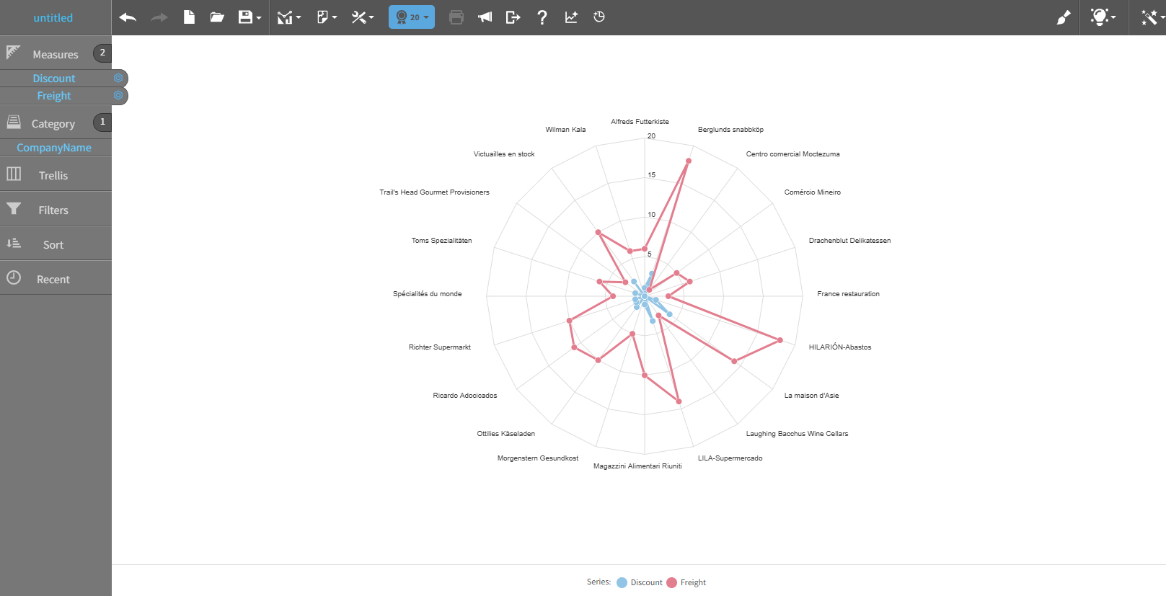Open an existing file with folder icon
The height and width of the screenshot is (596, 1166).
pos(217,17)
